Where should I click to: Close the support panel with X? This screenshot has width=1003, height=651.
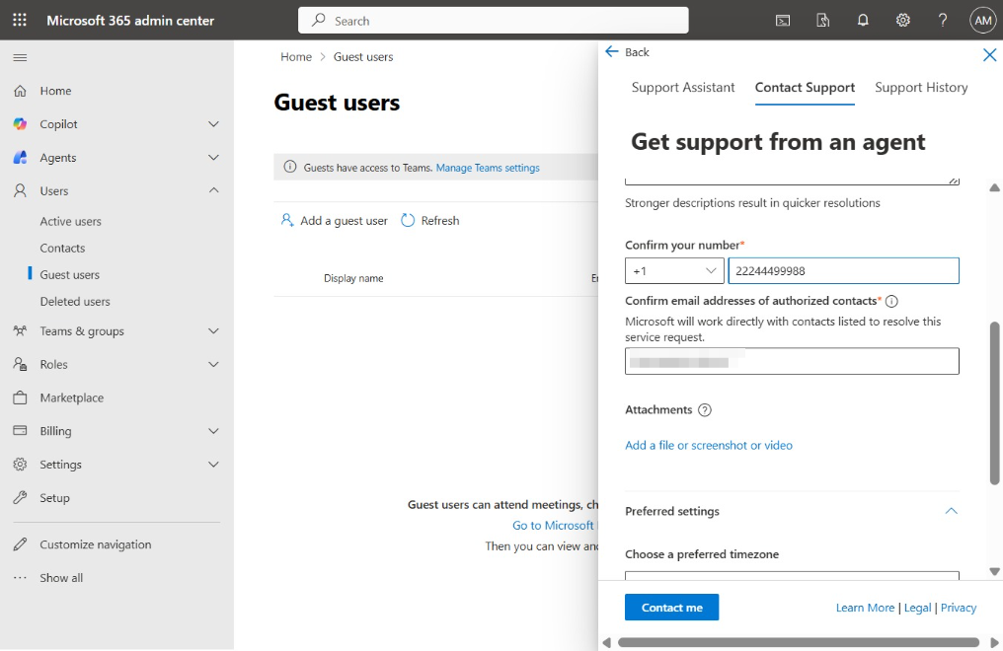coord(989,55)
